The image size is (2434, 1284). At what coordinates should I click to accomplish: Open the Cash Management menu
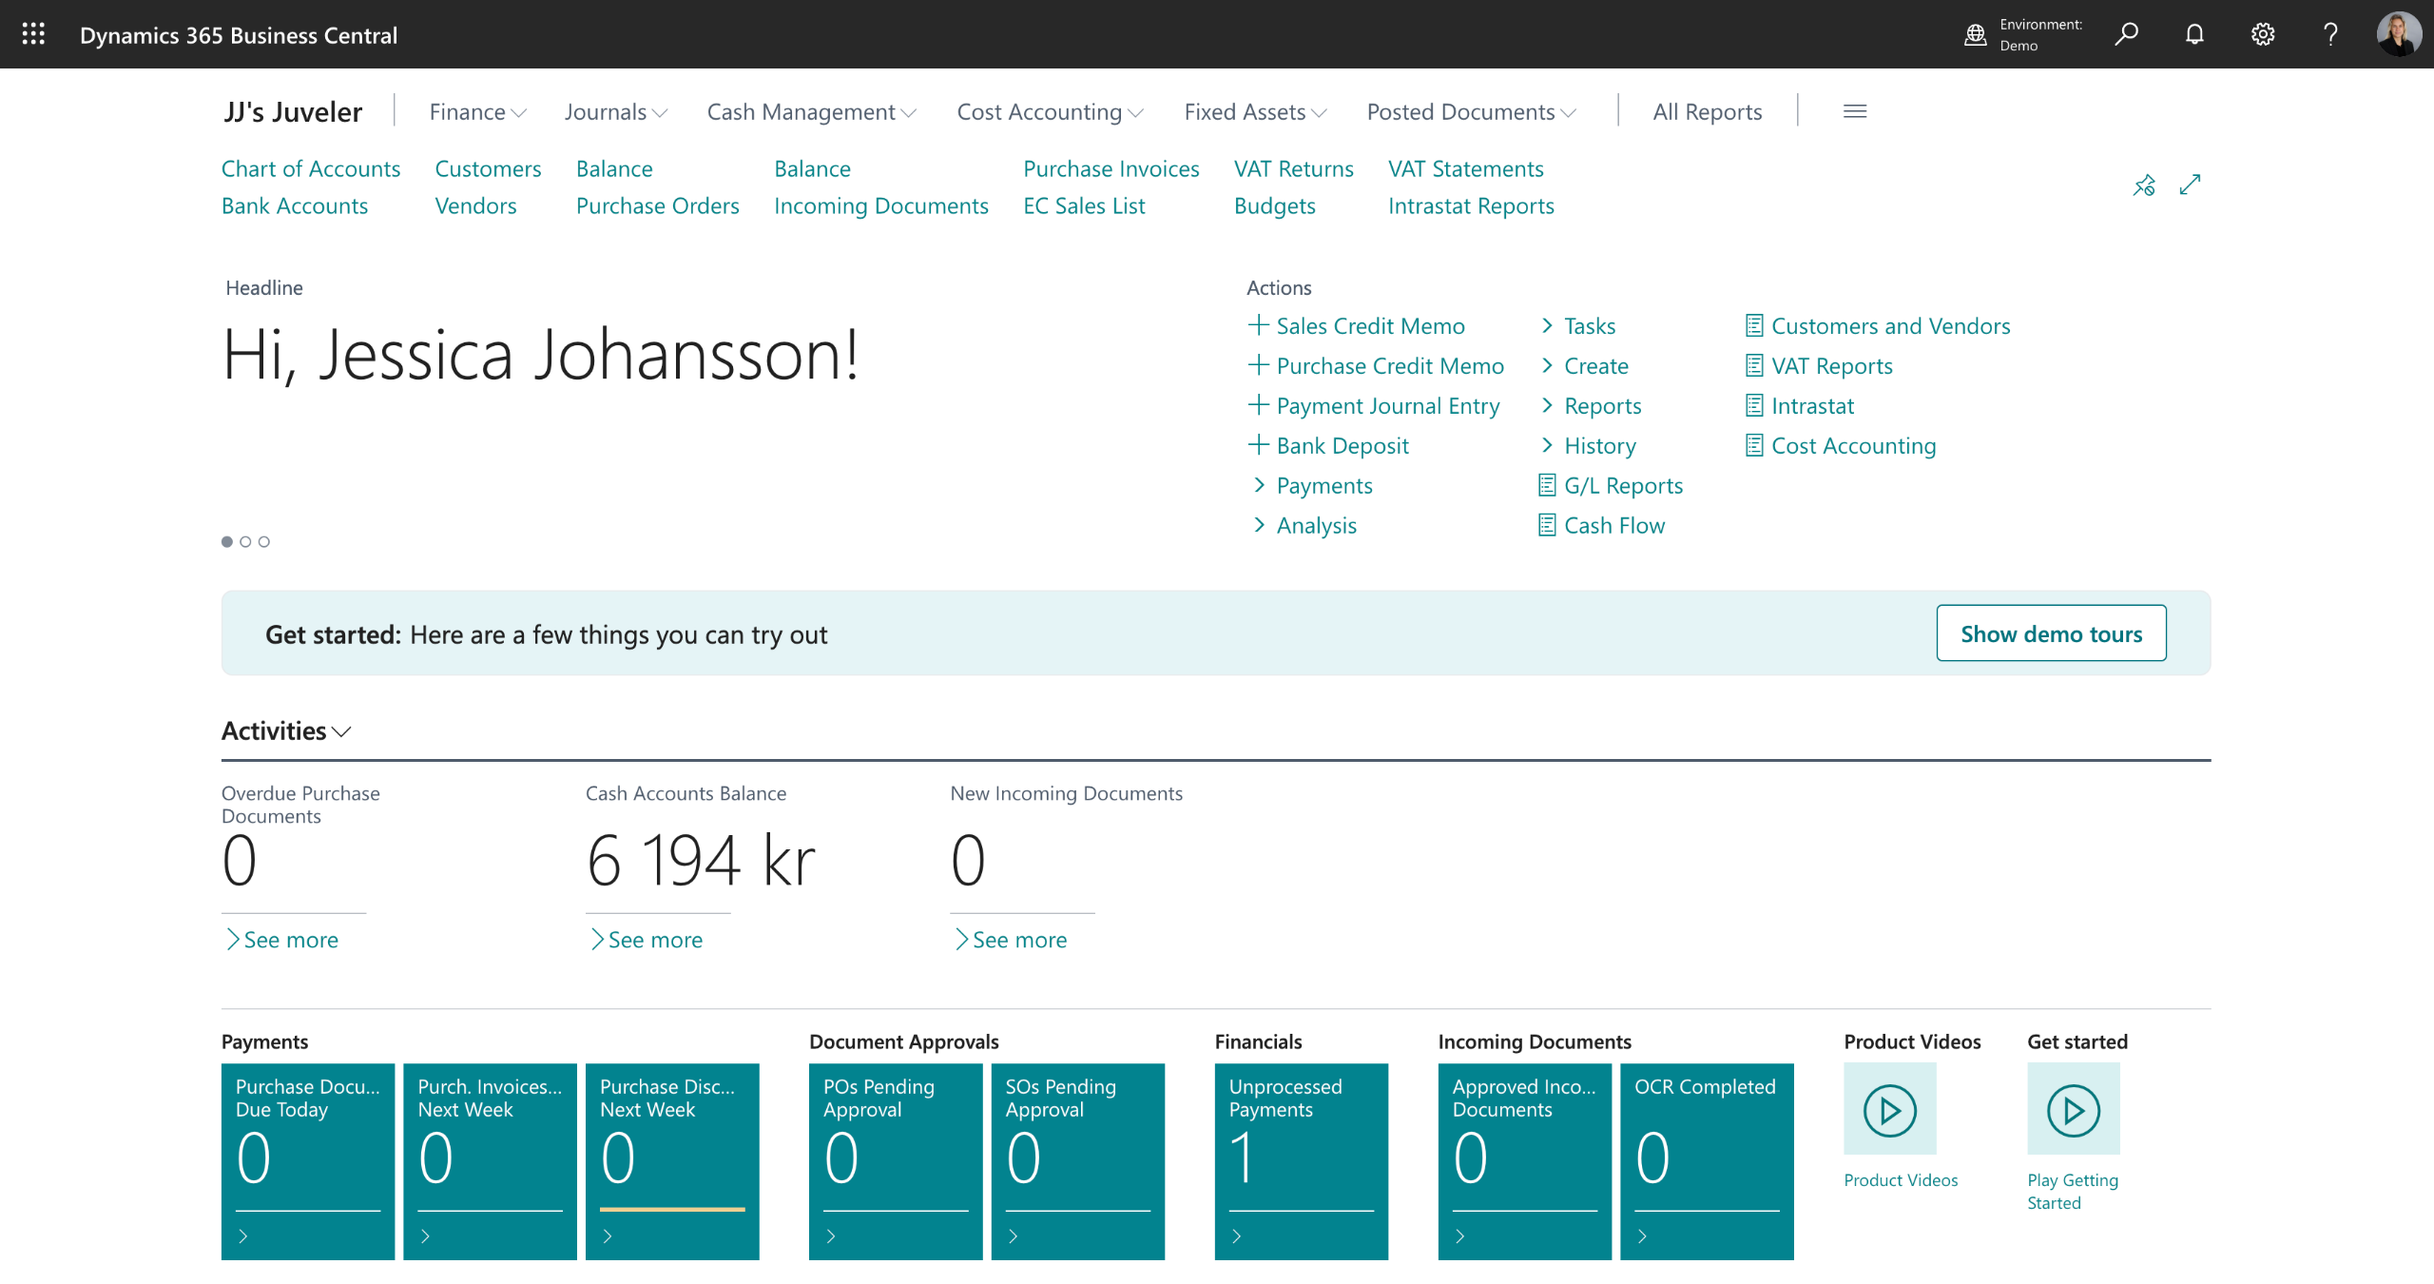coord(811,112)
